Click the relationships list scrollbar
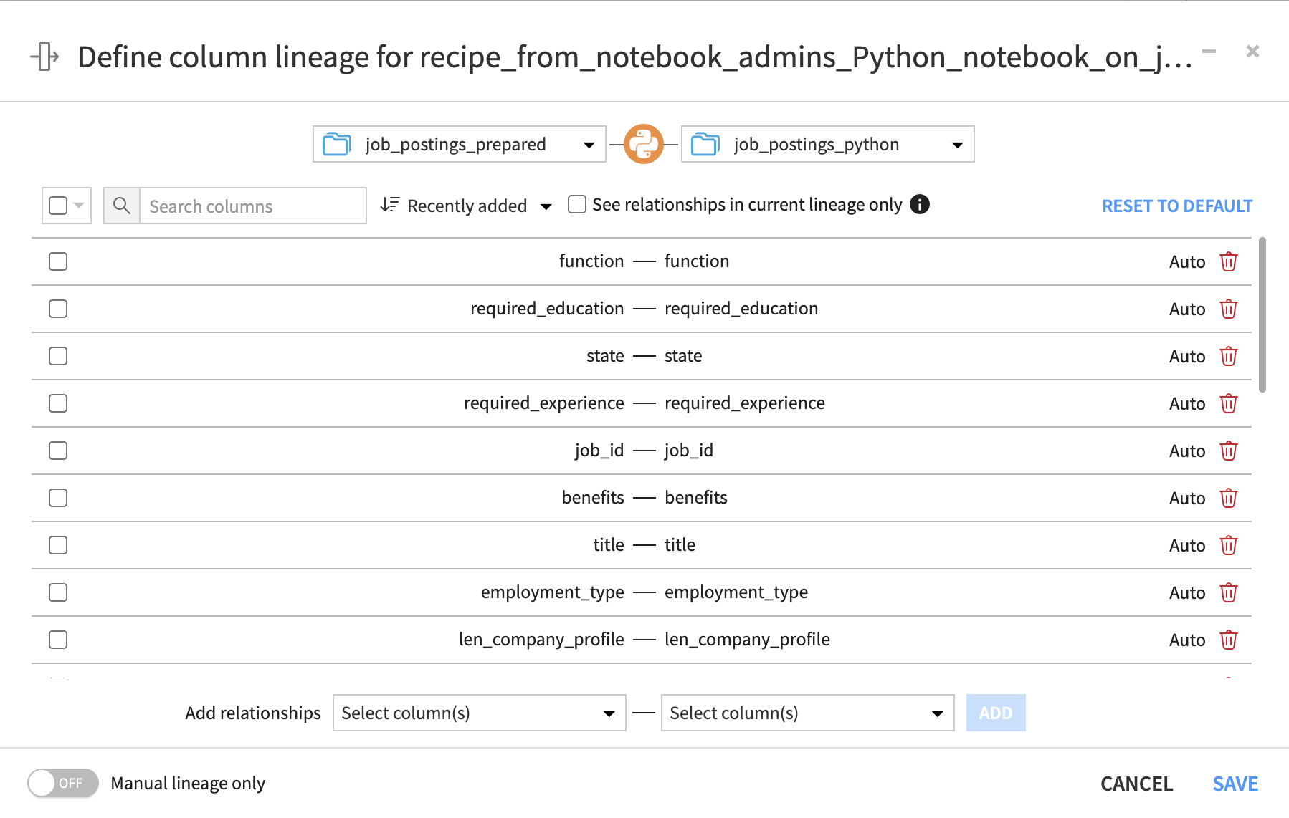Screen dimensions: 1289x818 [1262, 315]
